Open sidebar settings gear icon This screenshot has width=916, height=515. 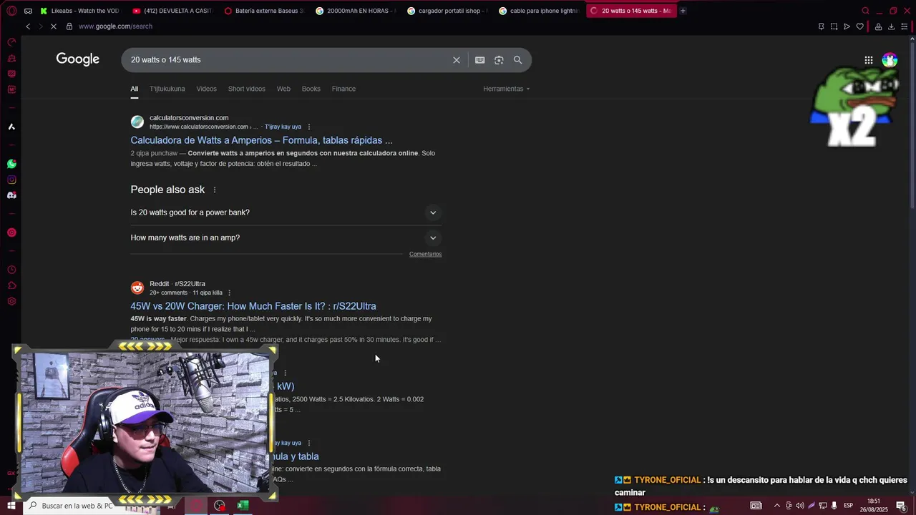[11, 301]
